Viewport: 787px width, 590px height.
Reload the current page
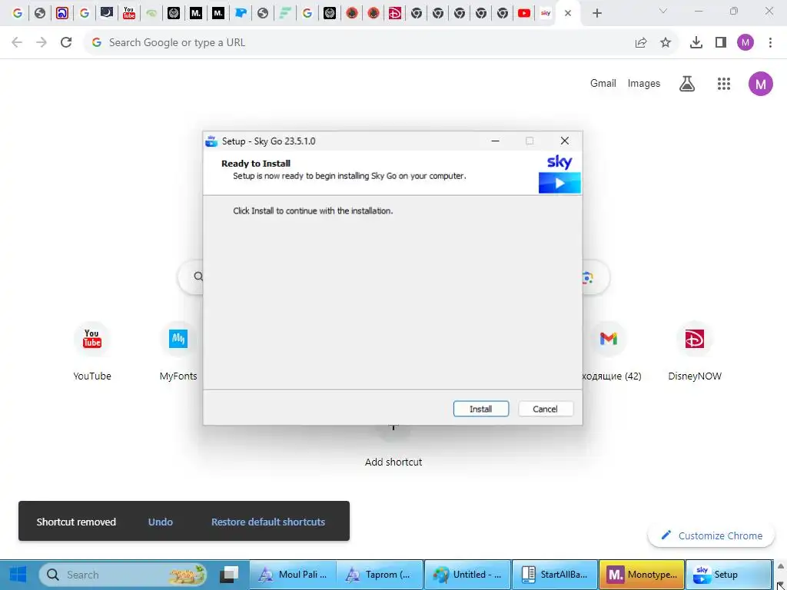point(66,43)
